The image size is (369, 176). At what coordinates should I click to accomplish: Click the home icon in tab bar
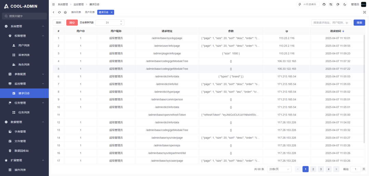[x=65, y=12]
